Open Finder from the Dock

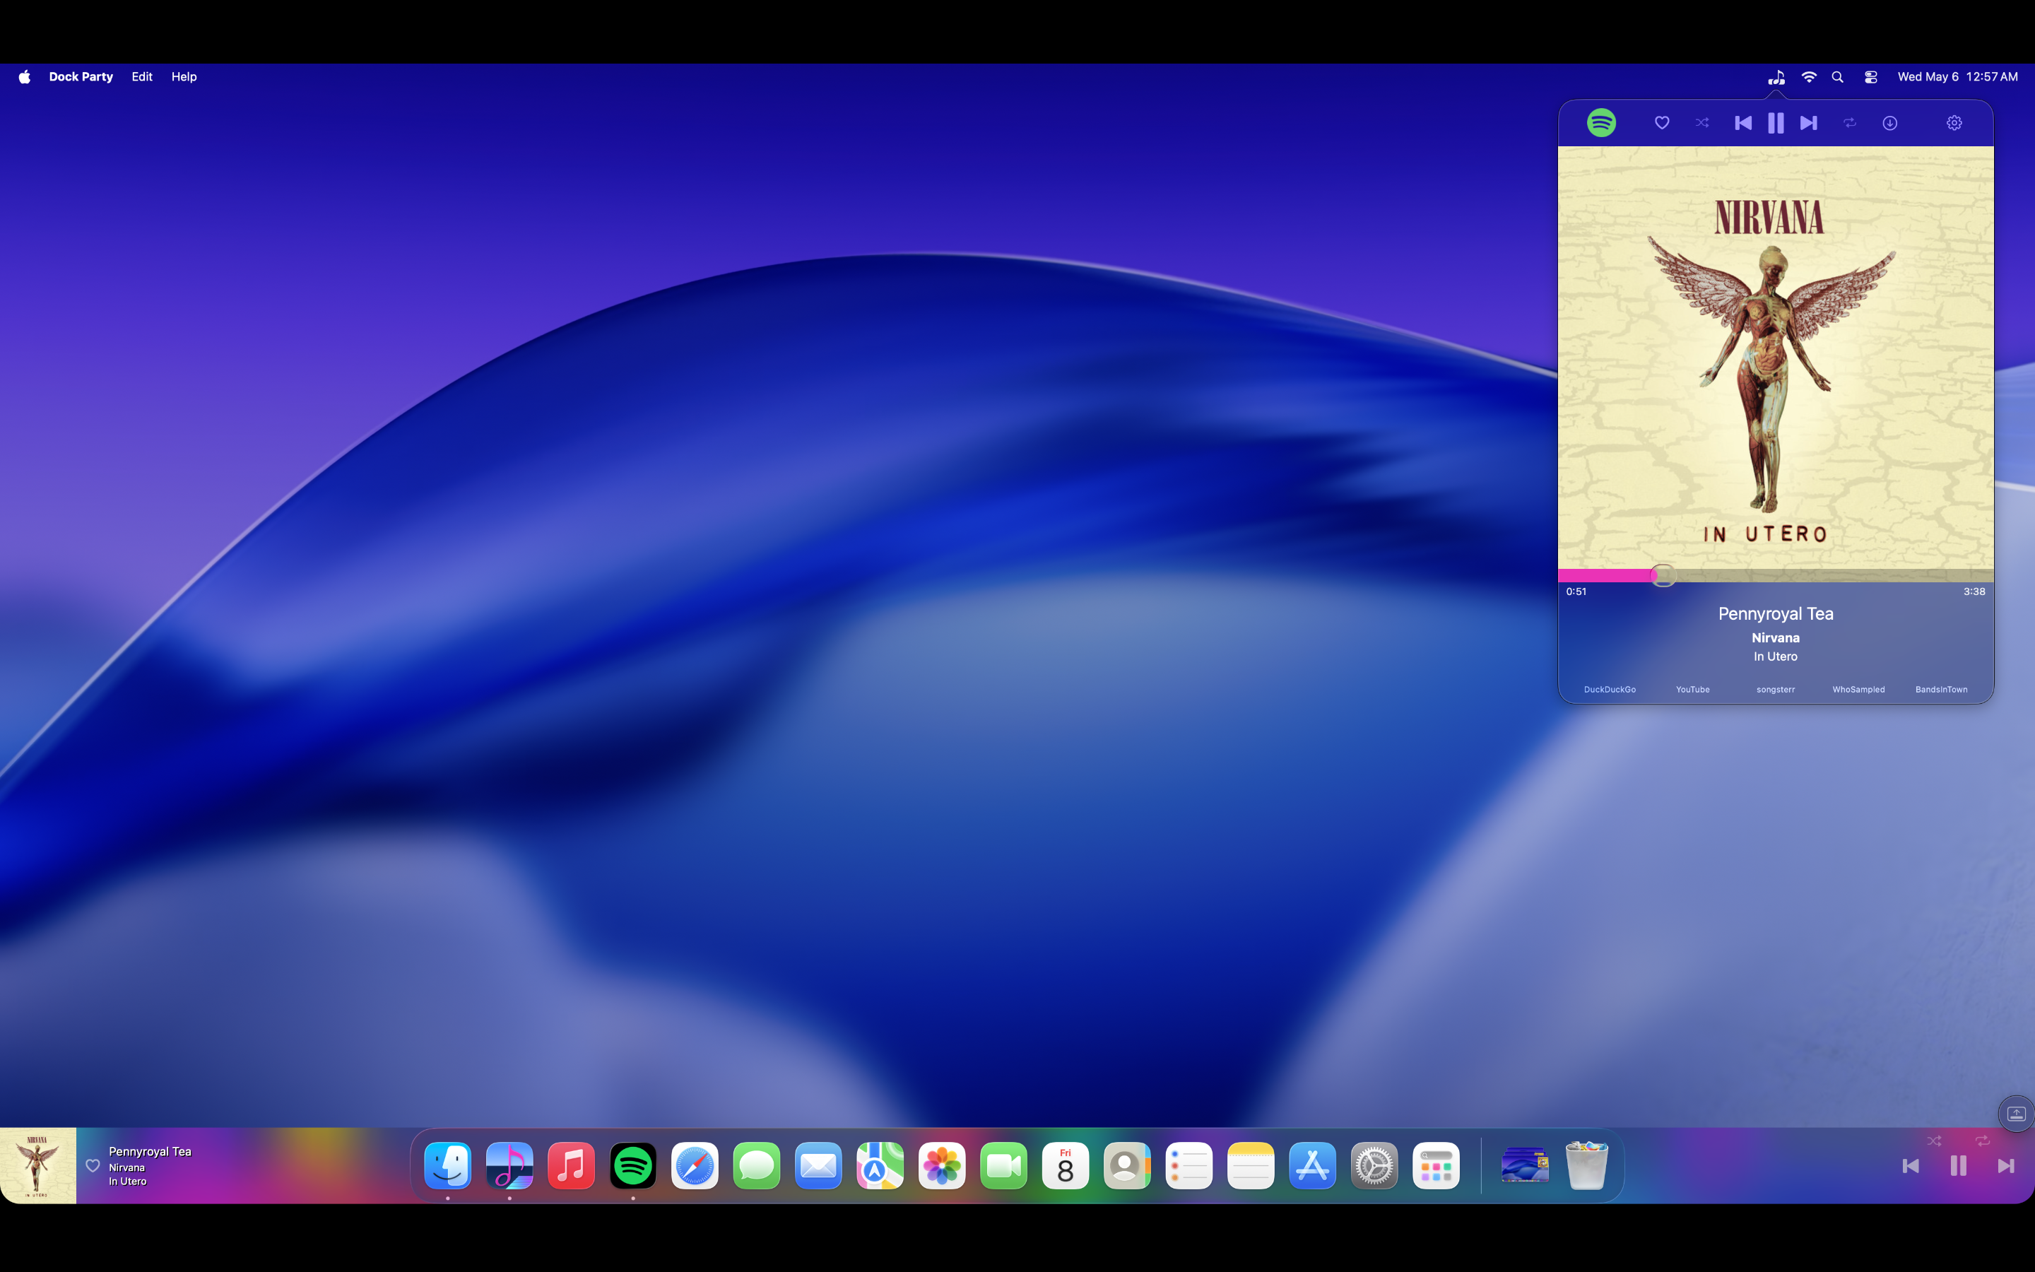pos(447,1166)
